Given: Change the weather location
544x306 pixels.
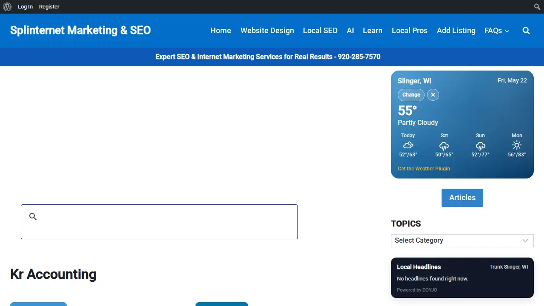Looking at the screenshot, I should click(411, 95).
